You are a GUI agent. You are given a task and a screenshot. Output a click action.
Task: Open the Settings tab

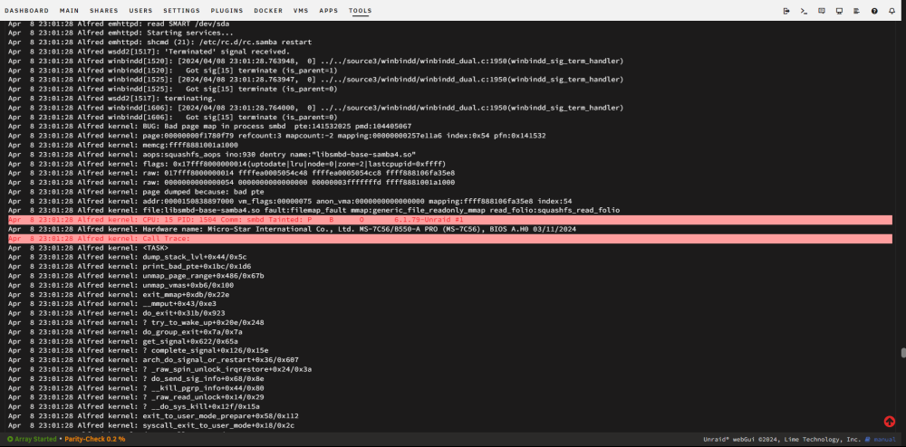(181, 11)
